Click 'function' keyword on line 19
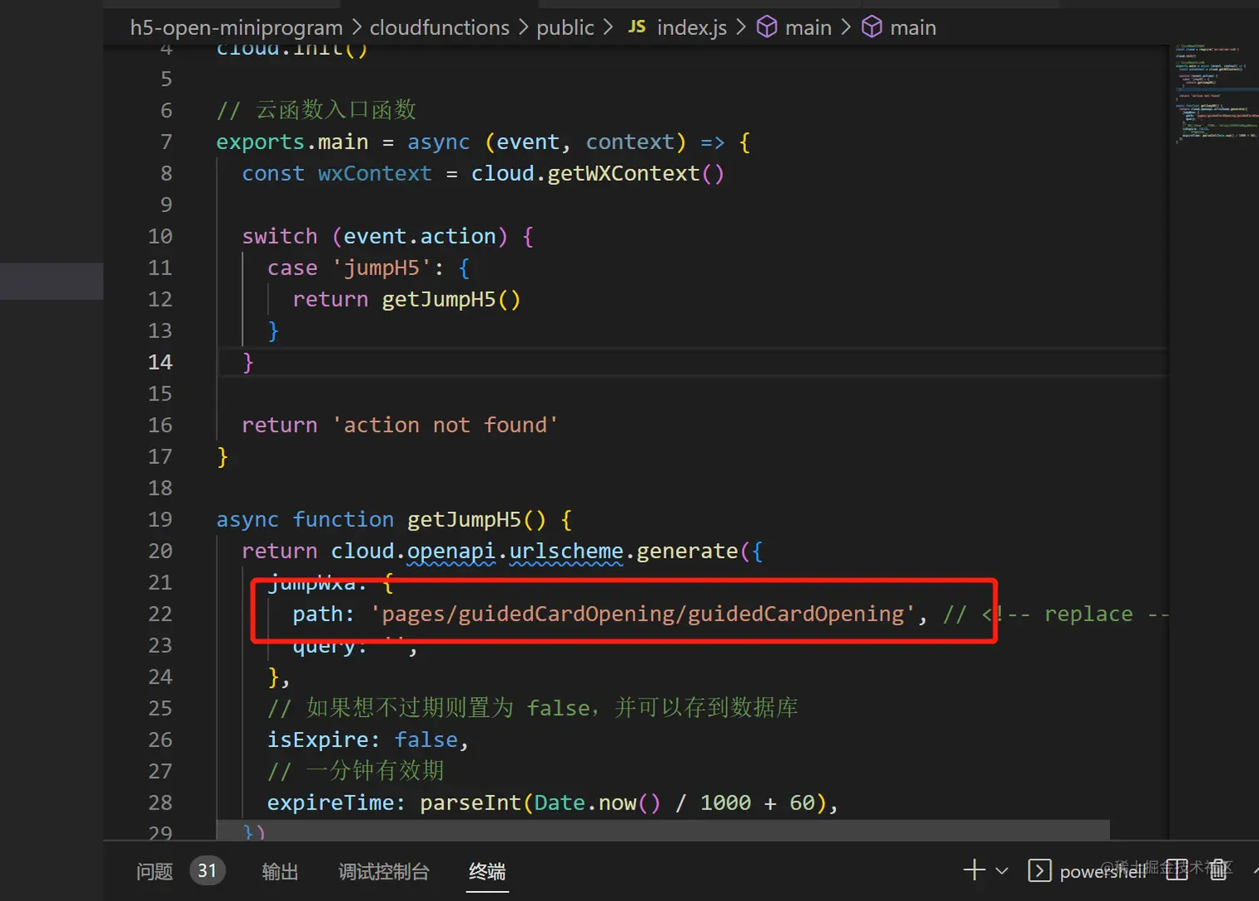Viewport: 1259px width, 901px height. coord(343,520)
